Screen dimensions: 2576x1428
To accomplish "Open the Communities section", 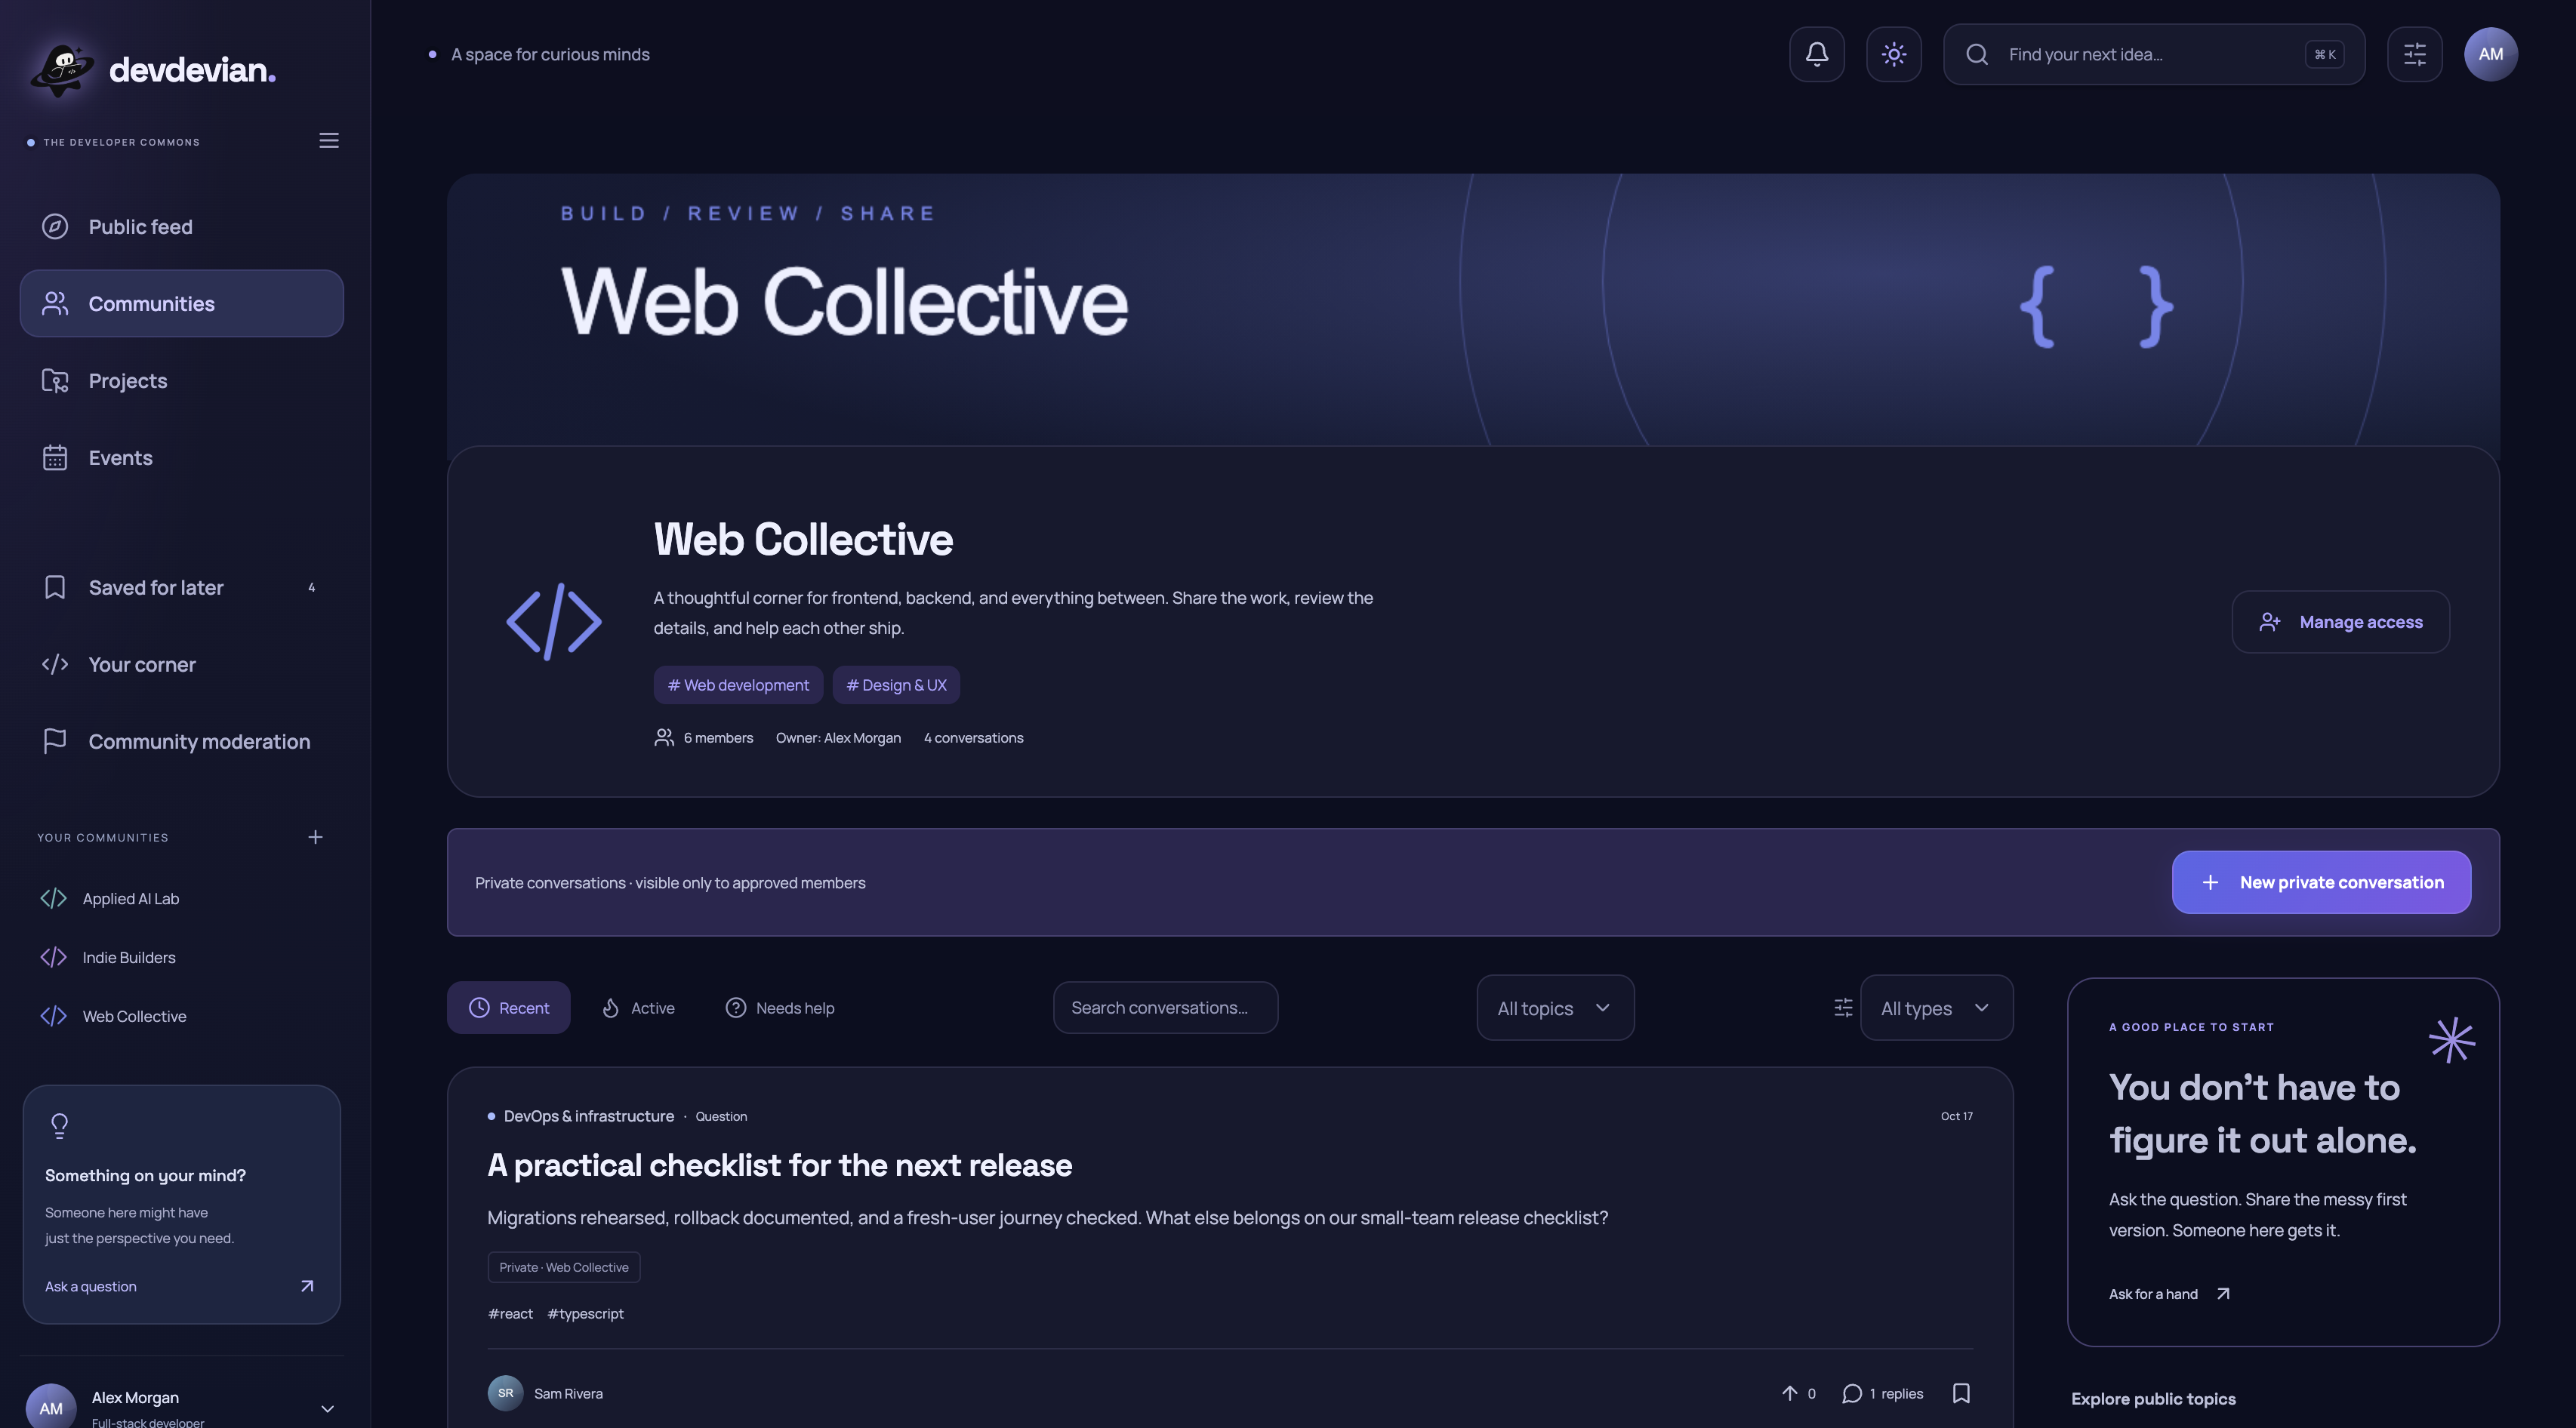I will [182, 303].
